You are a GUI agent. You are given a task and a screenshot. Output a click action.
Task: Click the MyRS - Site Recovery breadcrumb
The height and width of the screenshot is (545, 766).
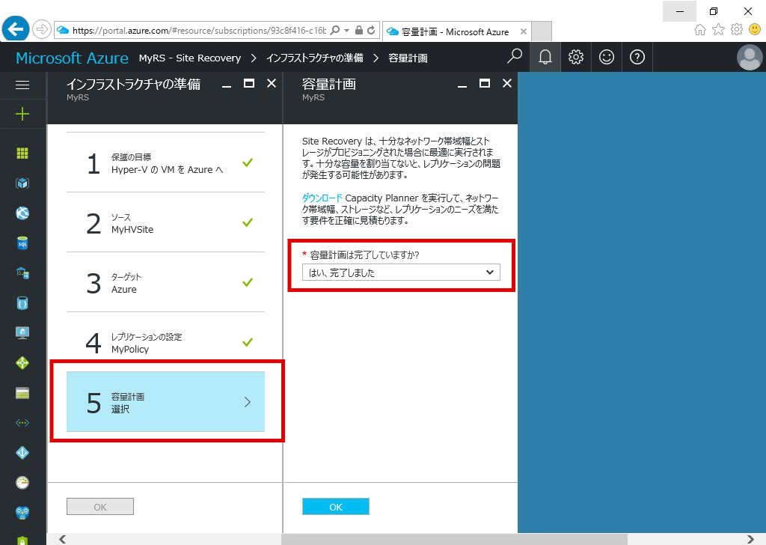(x=190, y=58)
